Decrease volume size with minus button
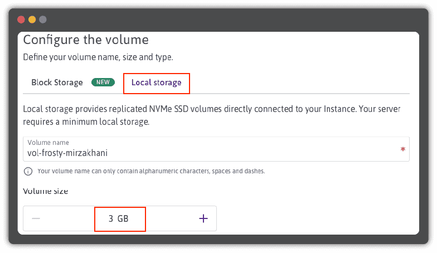 (36, 219)
